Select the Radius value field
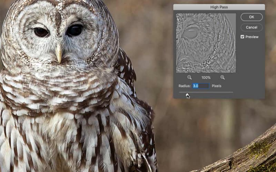Image resolution: width=276 pixels, height=172 pixels. pos(201,86)
